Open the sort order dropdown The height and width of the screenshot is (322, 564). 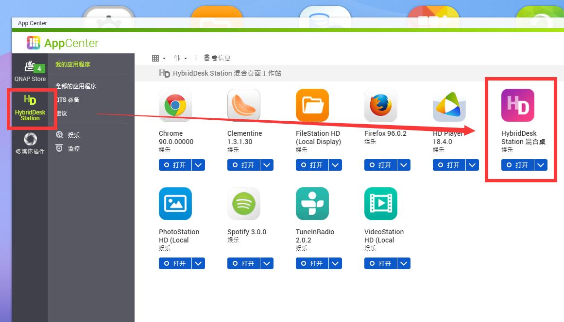(x=181, y=58)
